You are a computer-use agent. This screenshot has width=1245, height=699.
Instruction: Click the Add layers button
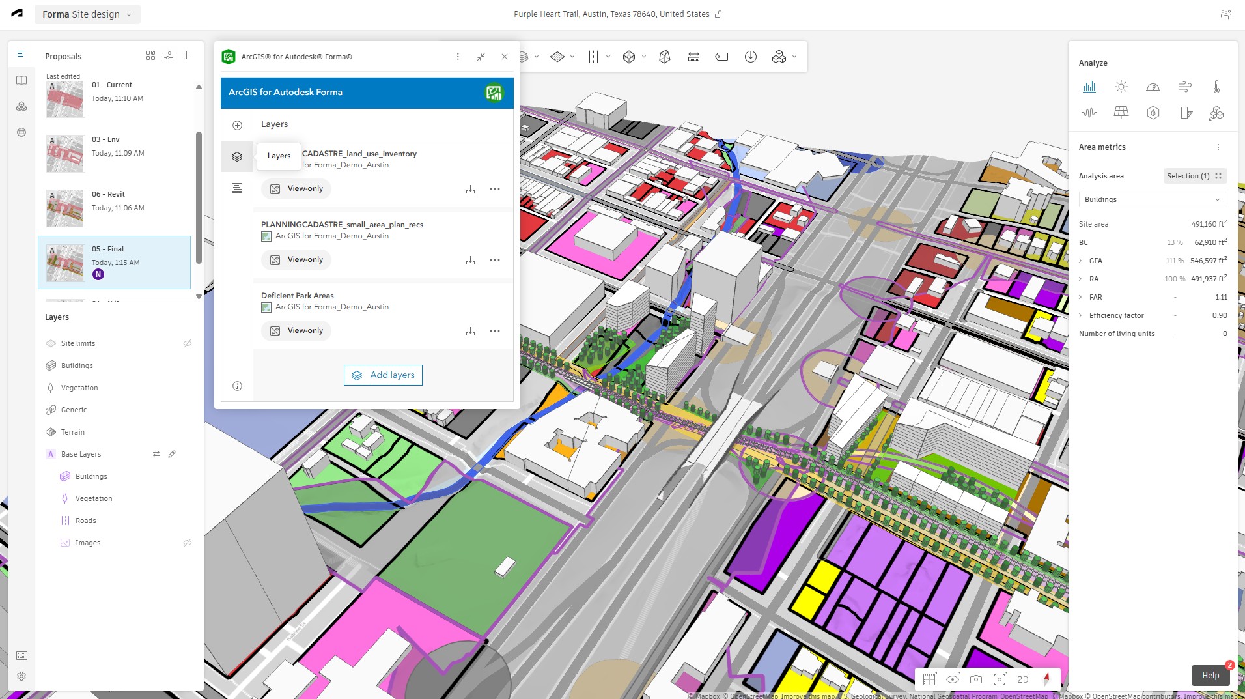click(383, 375)
